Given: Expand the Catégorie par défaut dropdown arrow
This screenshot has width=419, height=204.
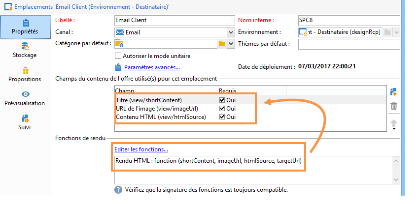Looking at the screenshot, I should (x=231, y=44).
